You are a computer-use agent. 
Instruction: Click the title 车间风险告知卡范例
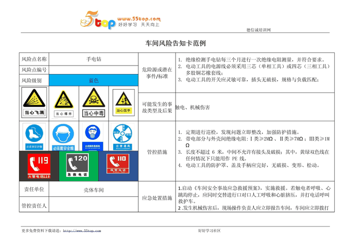point(176,43)
